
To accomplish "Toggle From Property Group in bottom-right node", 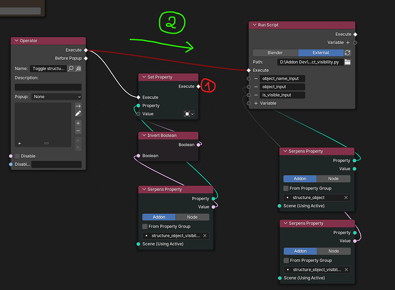I will tap(286, 260).
